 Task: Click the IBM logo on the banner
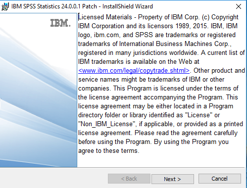[x=60, y=23]
